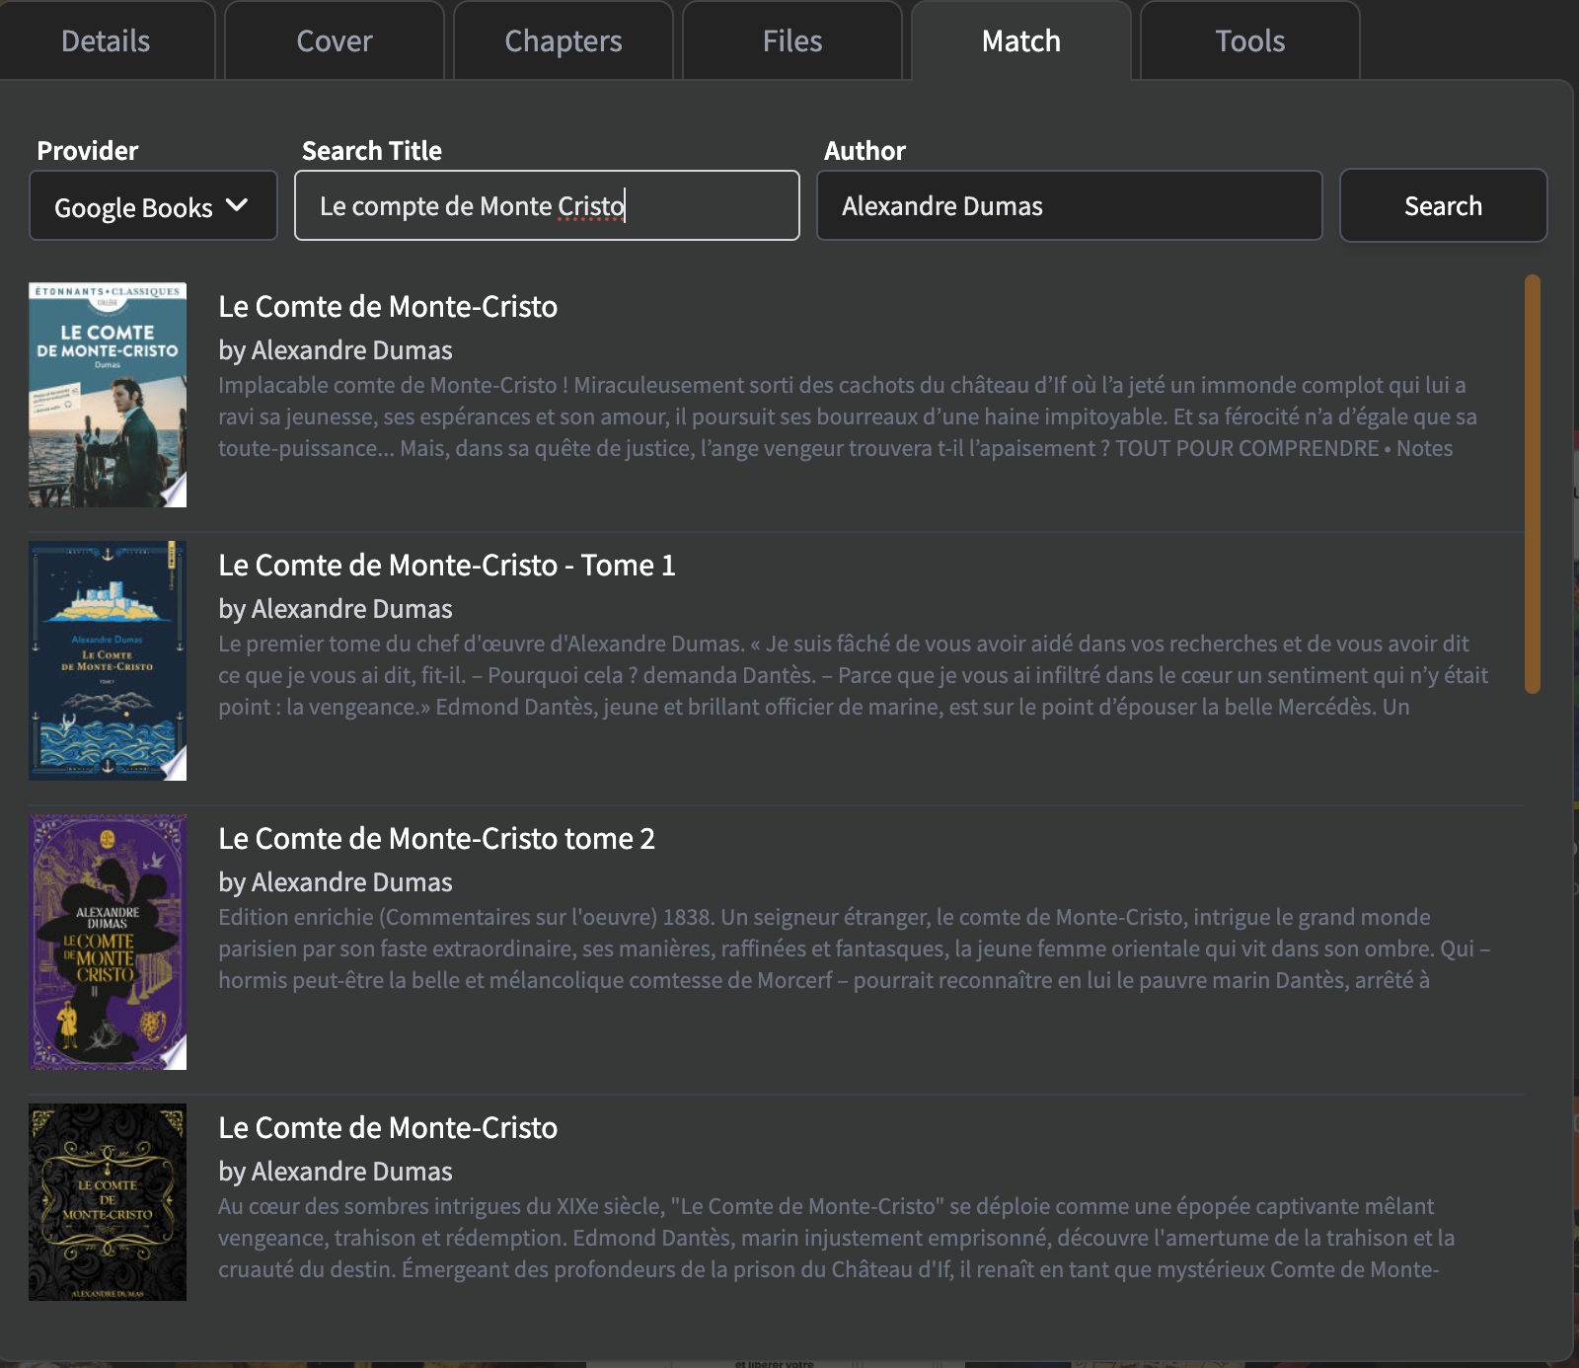
Task: Click the Search Title input field
Action: tap(547, 206)
